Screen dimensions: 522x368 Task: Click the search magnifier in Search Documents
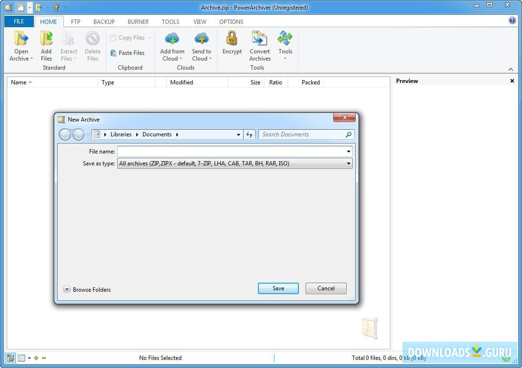[348, 134]
